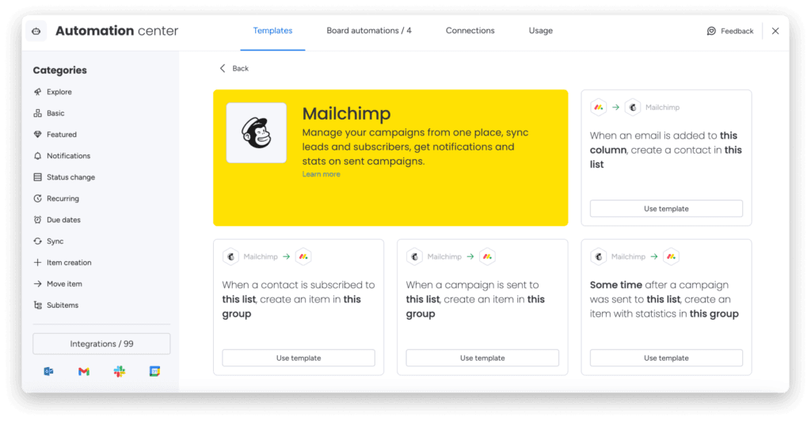The image size is (811, 421).
Task: Open the Google Calendar integration icon
Action: pos(154,371)
